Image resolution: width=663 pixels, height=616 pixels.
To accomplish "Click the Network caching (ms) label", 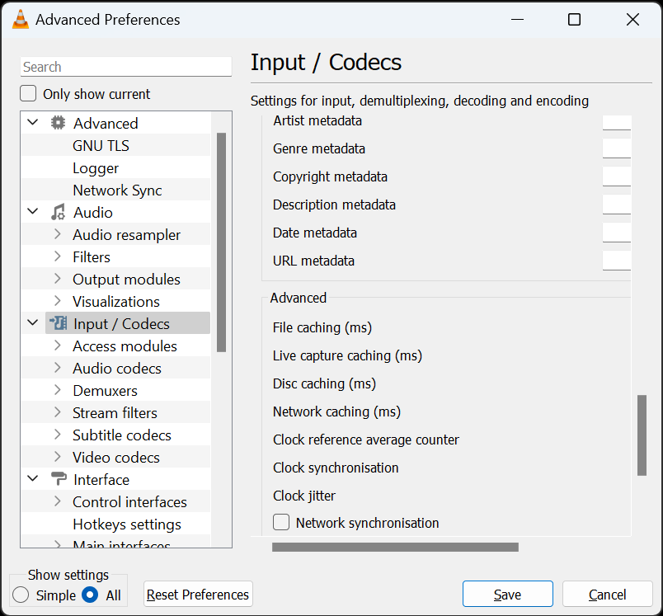I will coord(336,411).
